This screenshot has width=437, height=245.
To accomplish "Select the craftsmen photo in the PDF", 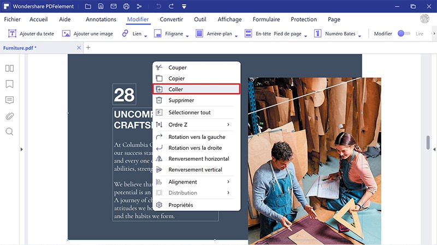I will (315, 161).
